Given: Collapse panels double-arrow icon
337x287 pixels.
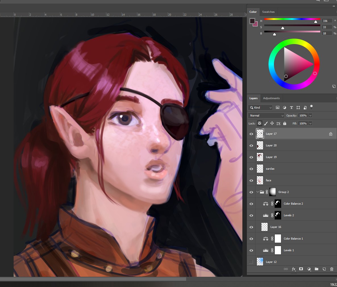Looking at the screenshot, I should (x=334, y=6).
